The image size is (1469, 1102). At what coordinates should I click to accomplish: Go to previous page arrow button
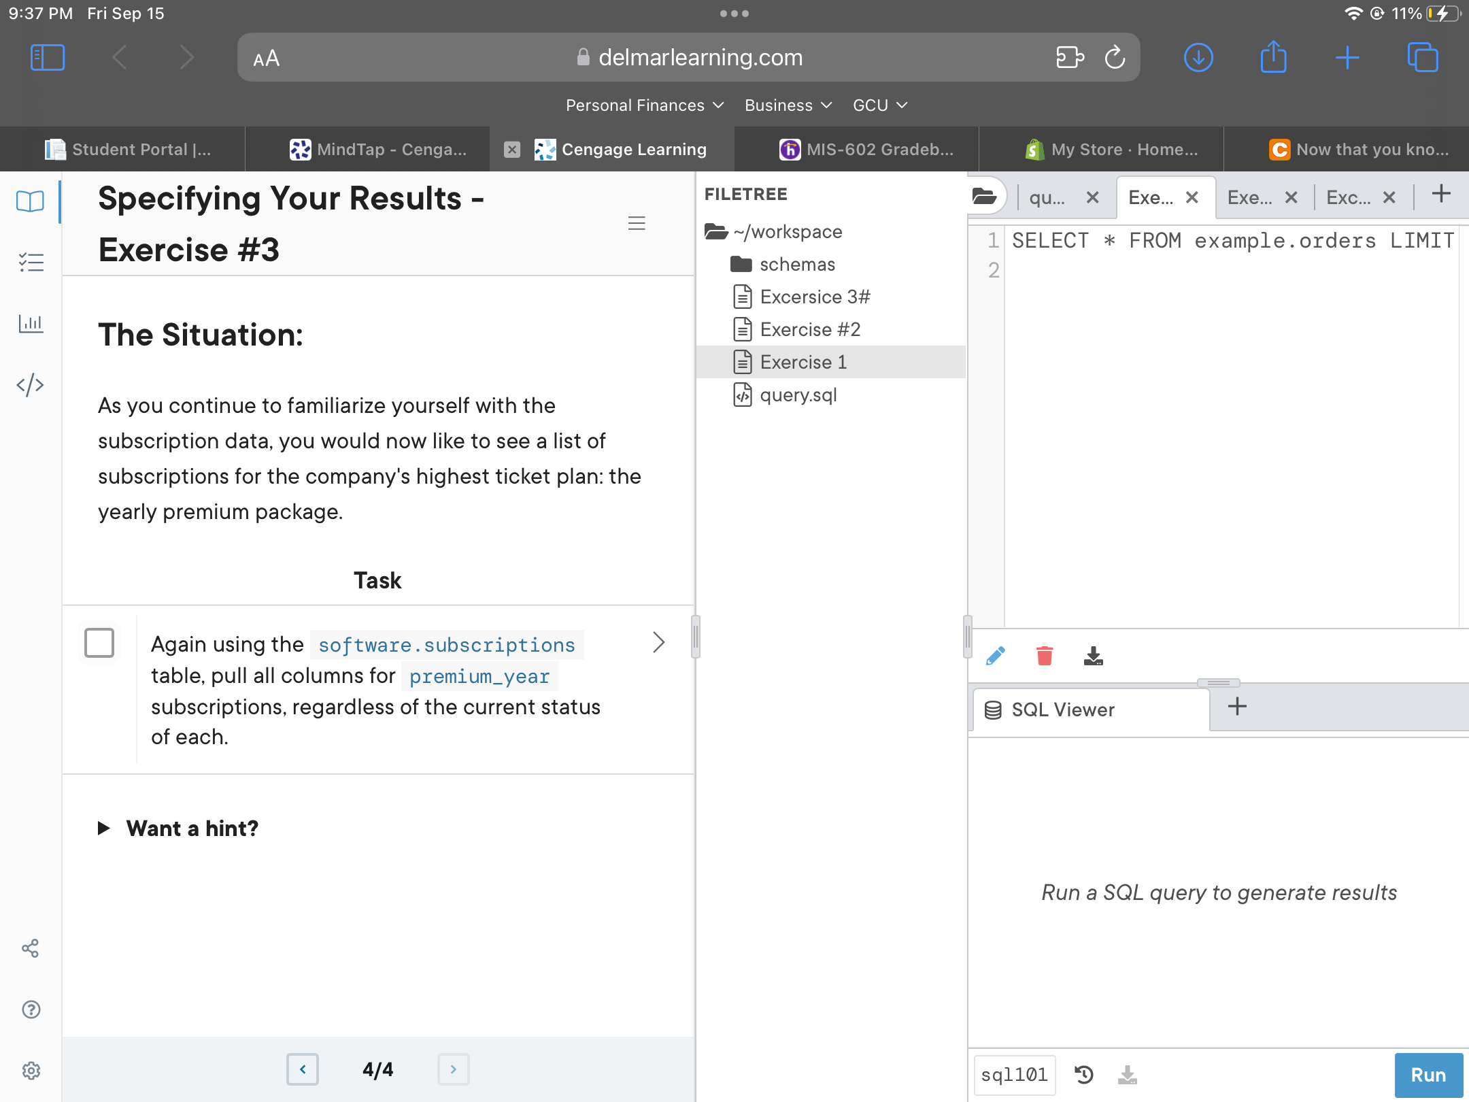tap(303, 1069)
